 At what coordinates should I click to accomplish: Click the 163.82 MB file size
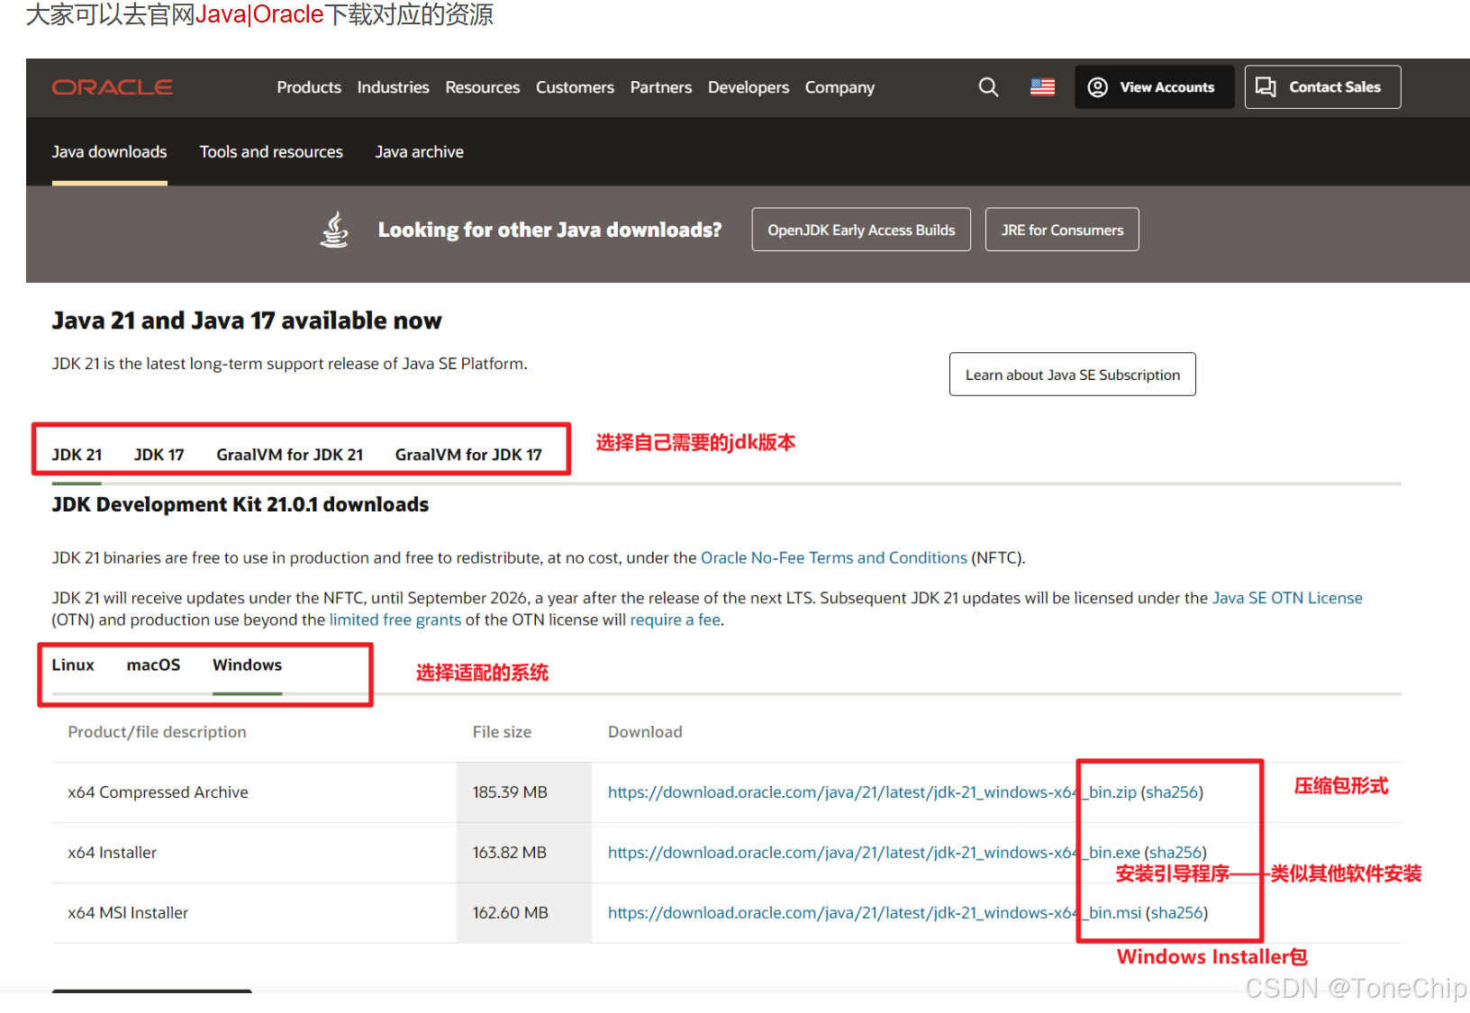pyautogui.click(x=510, y=853)
